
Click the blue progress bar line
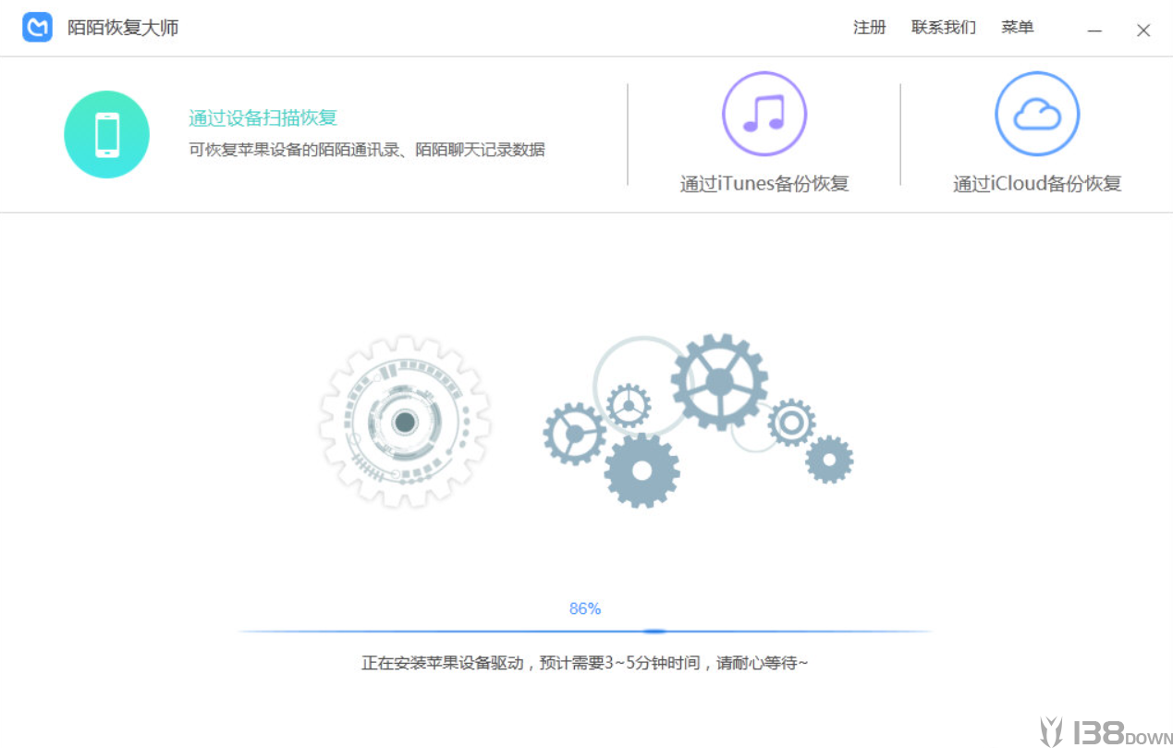coord(584,632)
